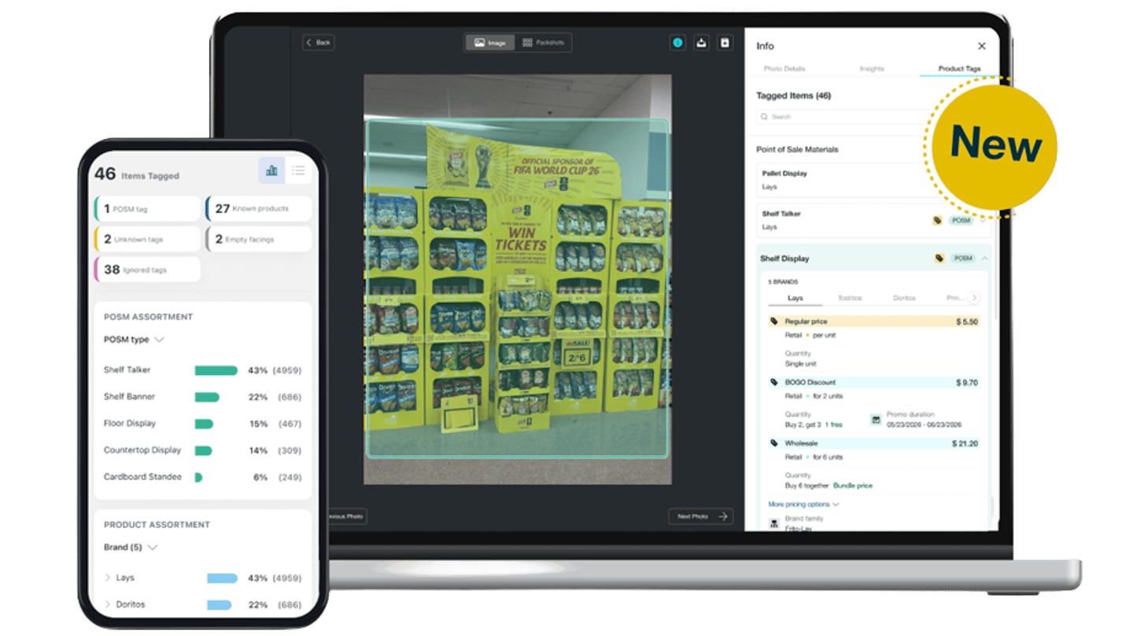Switch to list view on the phone
Screen dimensions: 1133x636
[298, 170]
